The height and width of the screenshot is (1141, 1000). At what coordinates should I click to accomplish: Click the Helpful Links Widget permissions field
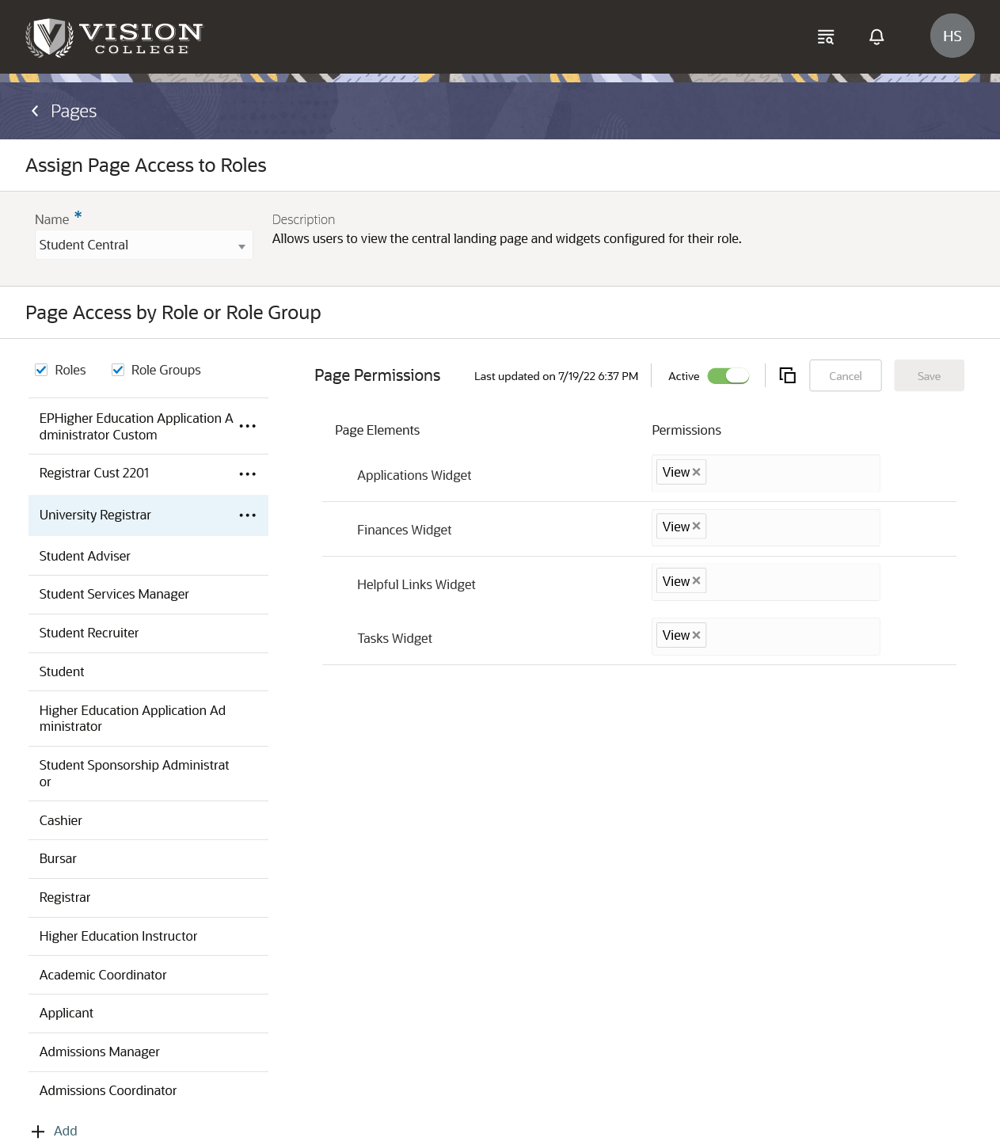tap(792, 581)
